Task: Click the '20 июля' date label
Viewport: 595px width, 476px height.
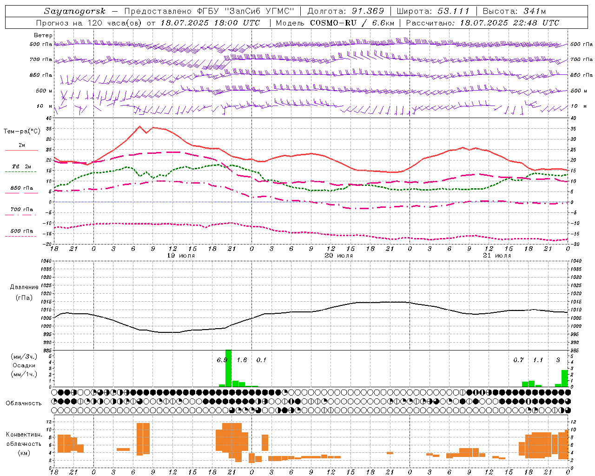Action: pyautogui.click(x=339, y=256)
